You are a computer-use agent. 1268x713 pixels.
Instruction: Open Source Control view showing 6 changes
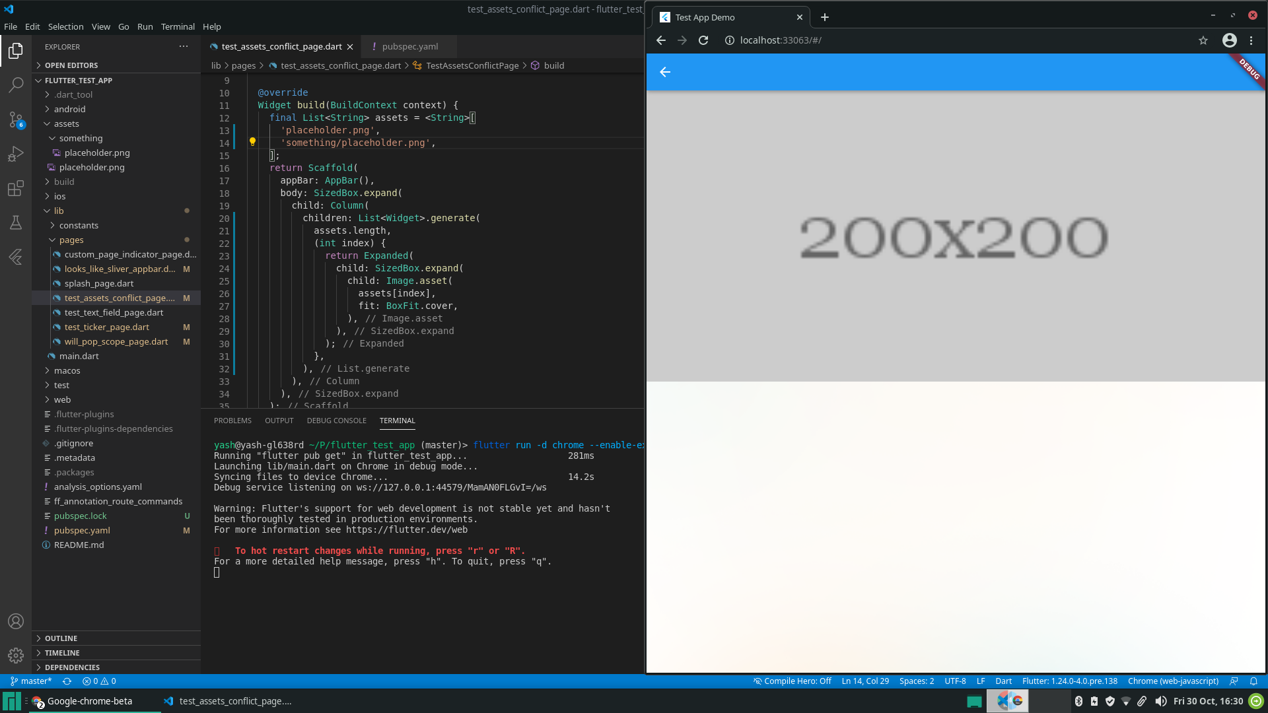[16, 120]
